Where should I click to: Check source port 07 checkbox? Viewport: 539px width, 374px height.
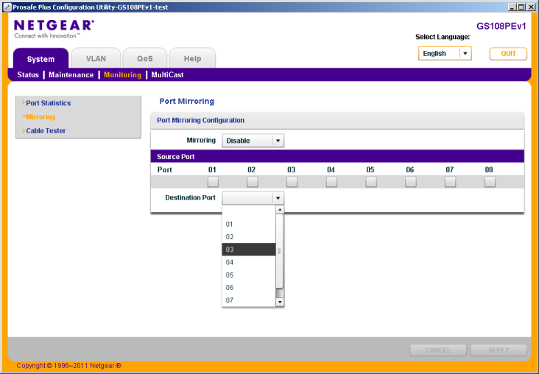coord(450,182)
